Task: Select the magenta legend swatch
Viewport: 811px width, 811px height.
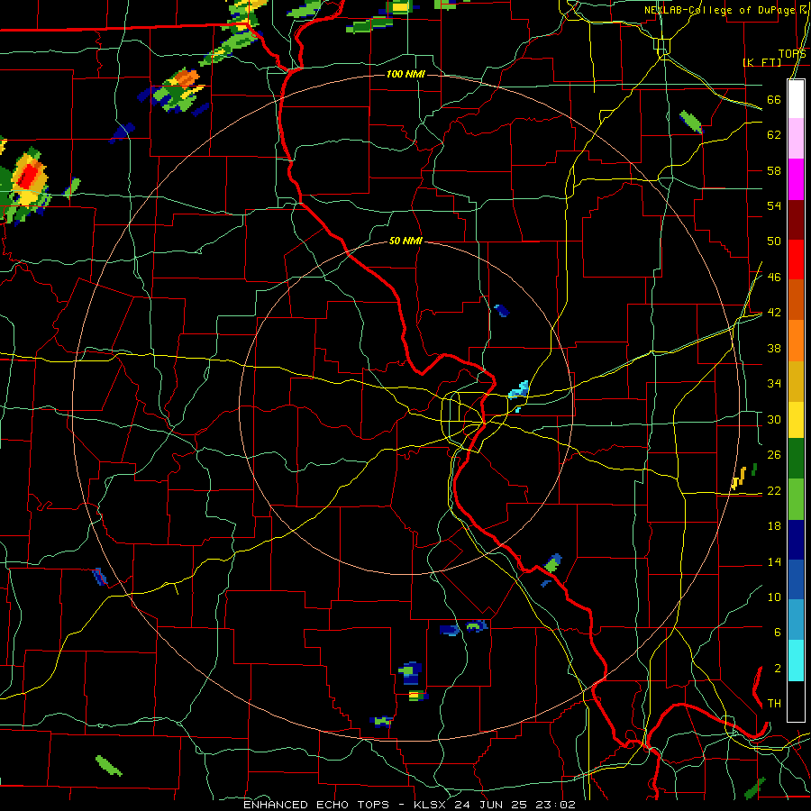Action: click(796, 179)
